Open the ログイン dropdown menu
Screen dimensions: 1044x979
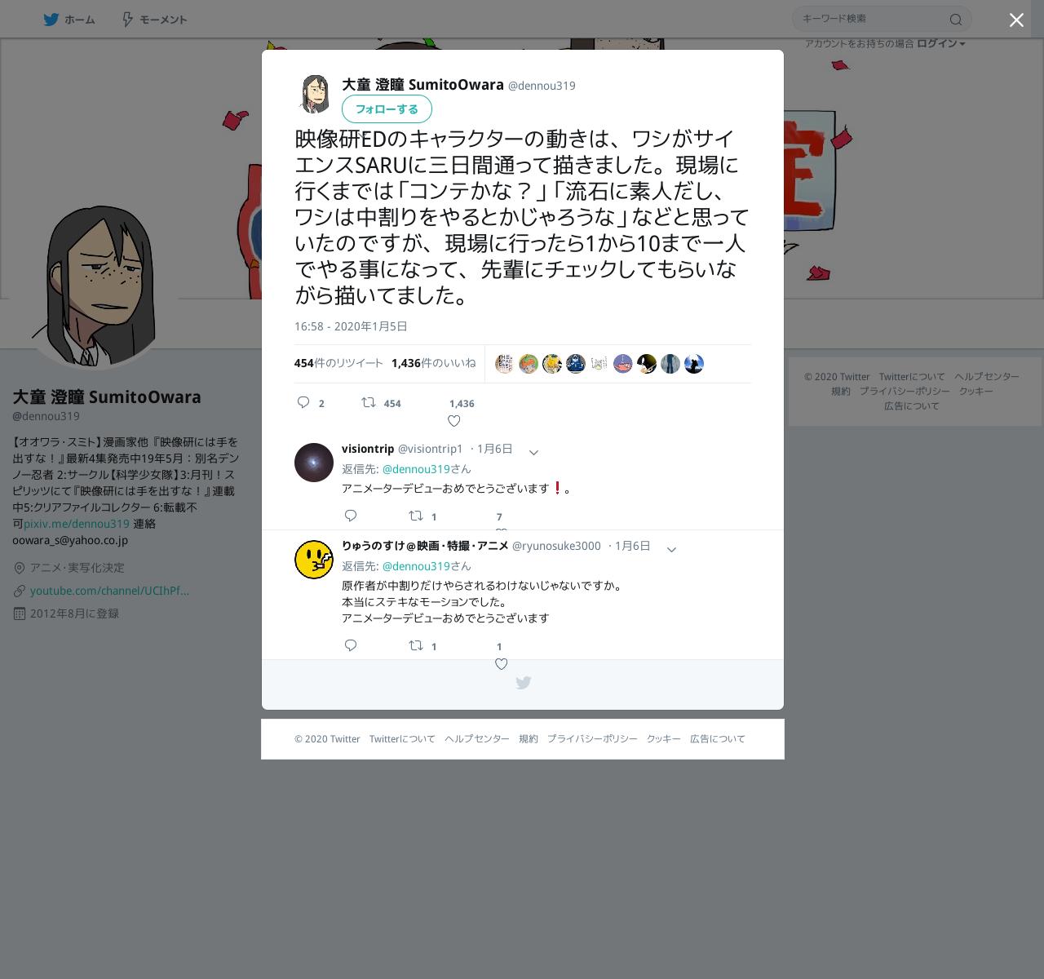pos(941,43)
